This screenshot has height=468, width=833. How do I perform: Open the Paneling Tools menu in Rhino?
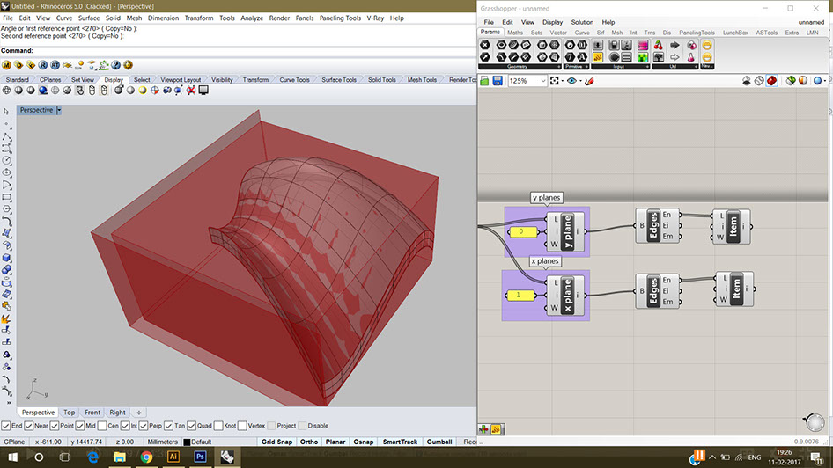340,18
